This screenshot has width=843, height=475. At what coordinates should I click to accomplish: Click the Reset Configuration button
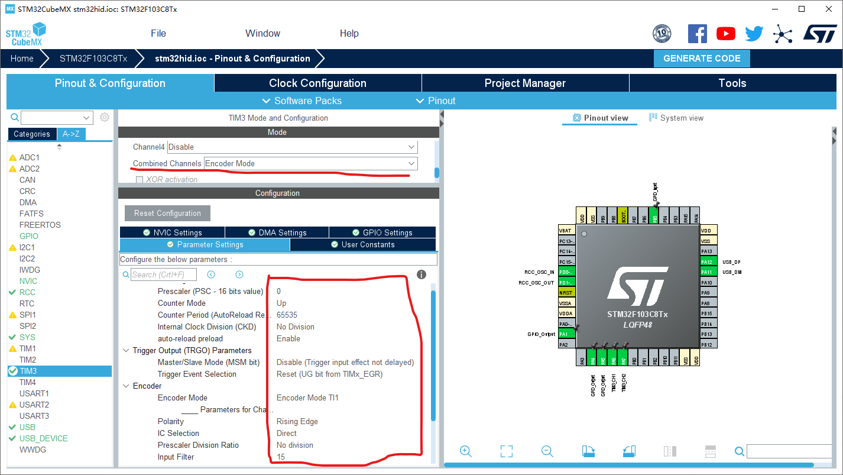[x=167, y=213]
